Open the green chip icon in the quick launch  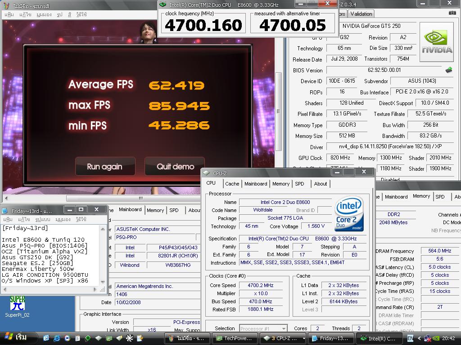[x=88, y=338]
